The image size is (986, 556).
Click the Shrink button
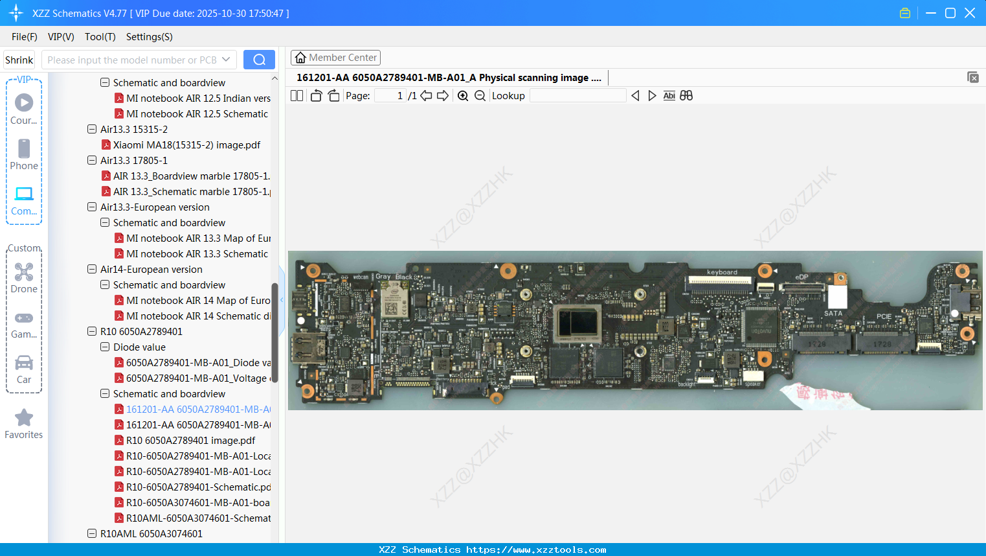pyautogui.click(x=19, y=60)
